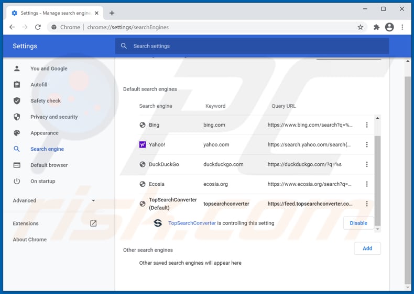The image size is (414, 294).
Task: Select the Settings - Manage search engines tab
Action: coord(55,13)
